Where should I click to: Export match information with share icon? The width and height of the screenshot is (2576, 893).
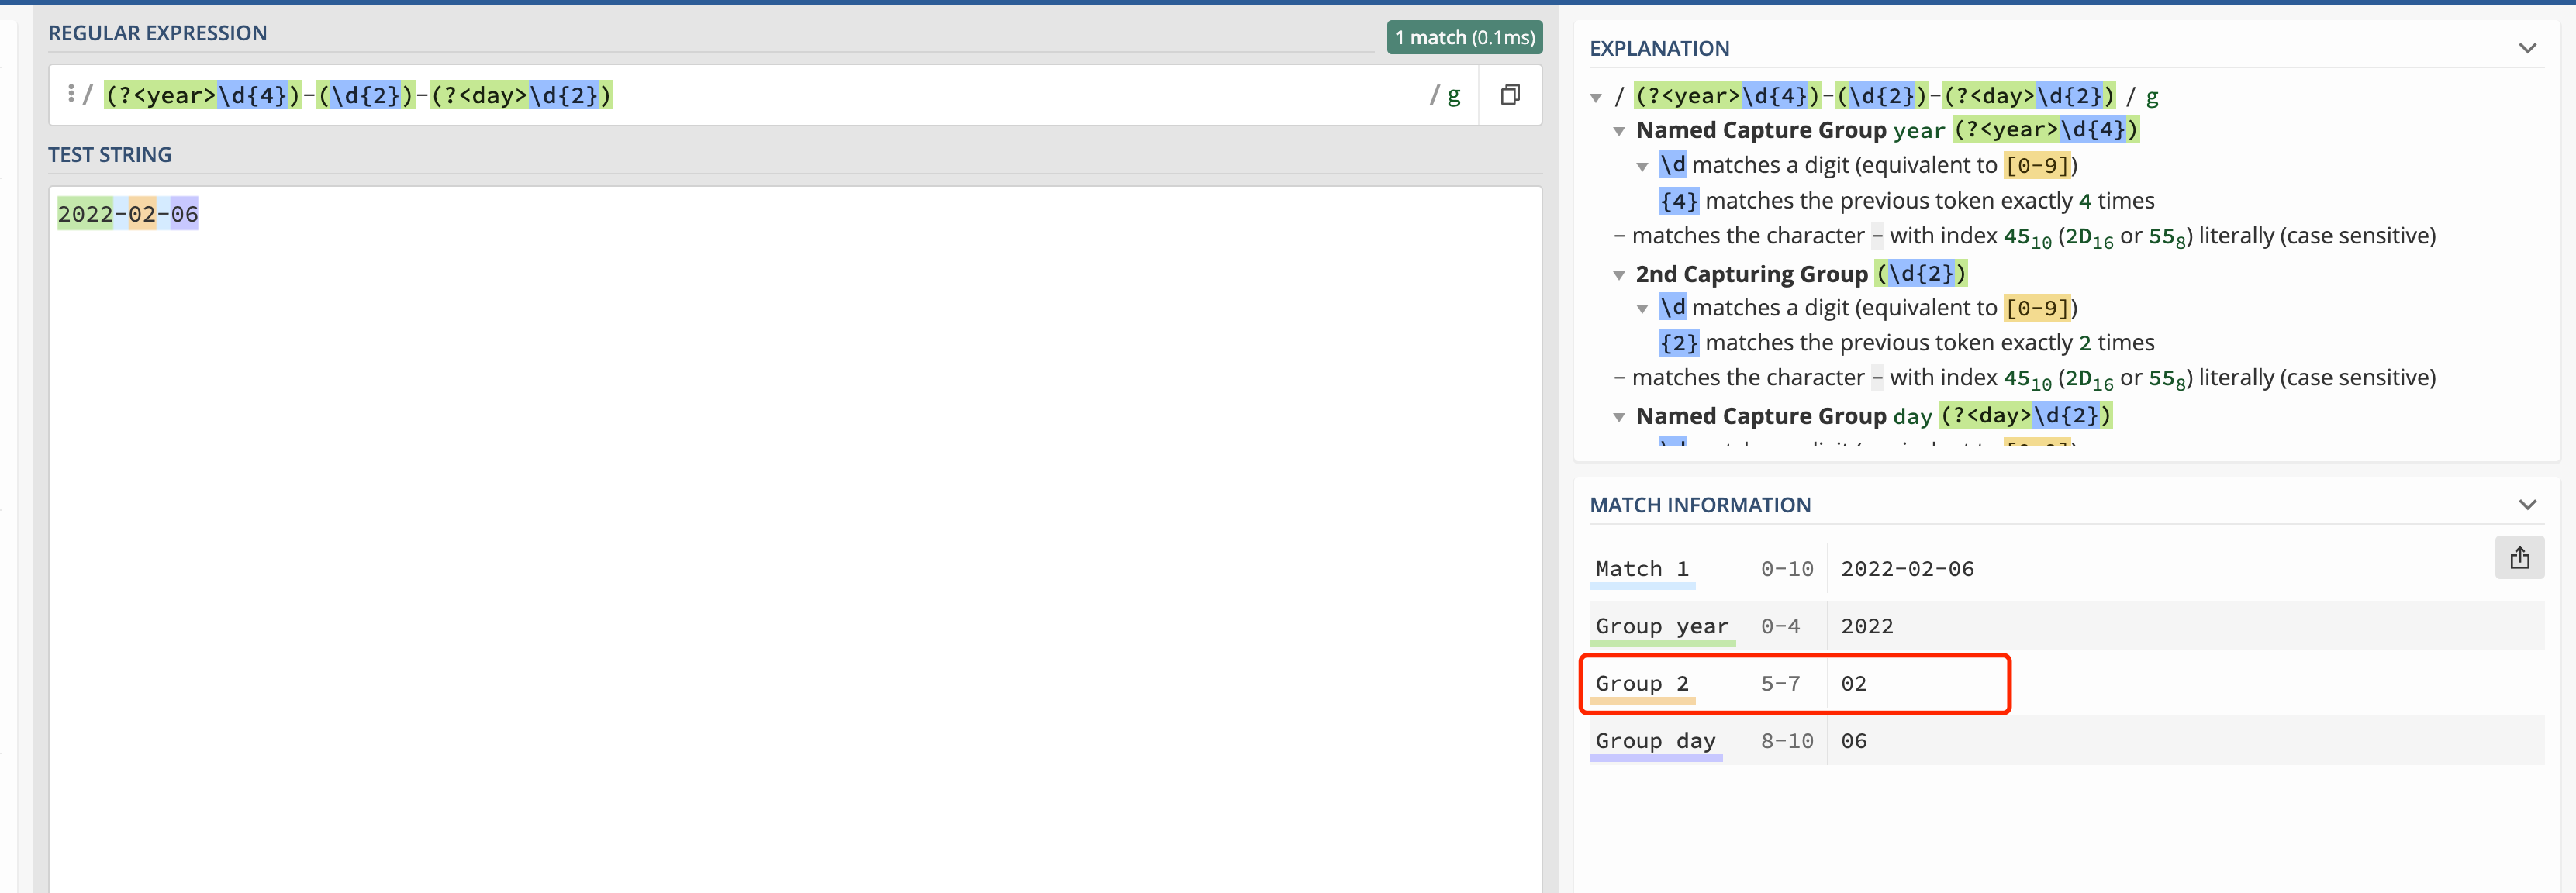pyautogui.click(x=2519, y=558)
